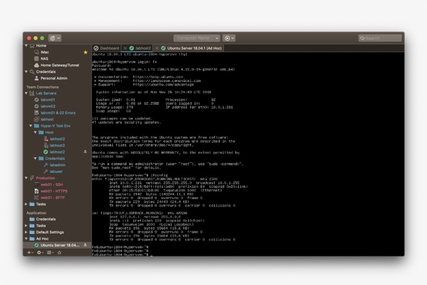The image size is (427, 285).
Task: Click the add item plus button
Action: [30, 252]
